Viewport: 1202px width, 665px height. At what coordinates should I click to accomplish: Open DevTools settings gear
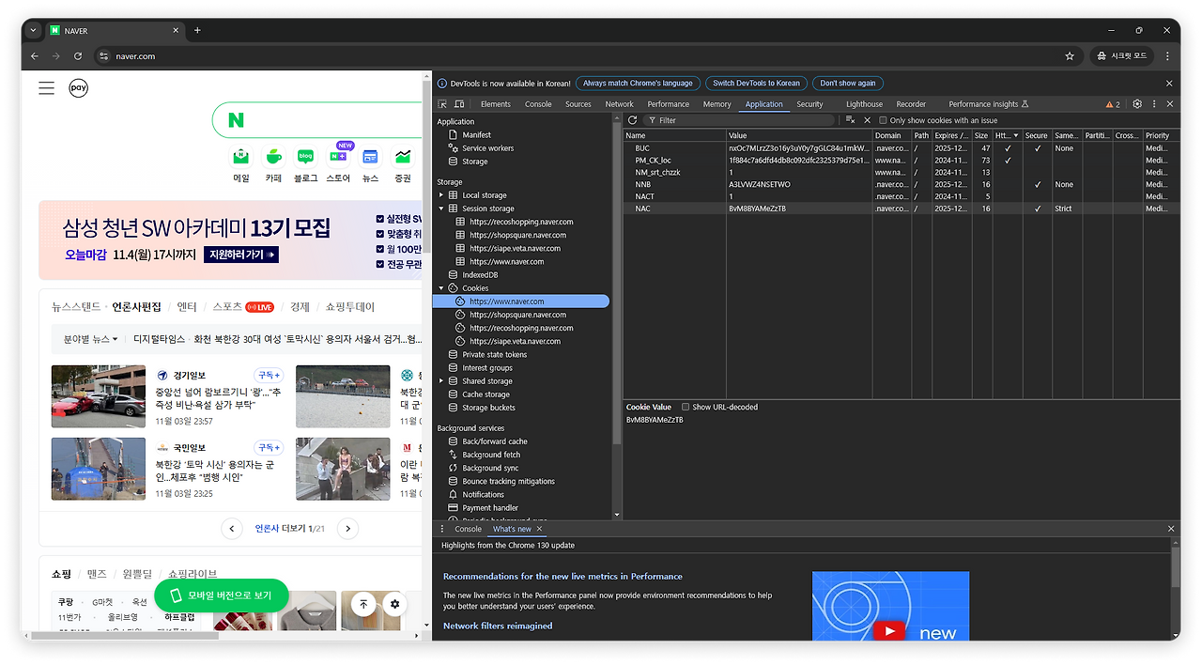point(1135,103)
